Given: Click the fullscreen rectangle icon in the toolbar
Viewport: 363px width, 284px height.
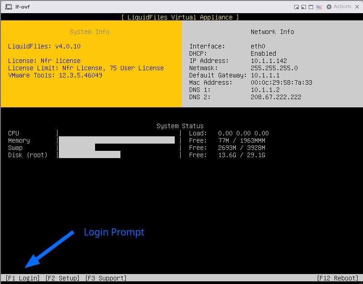Looking at the screenshot, I should coord(310,6).
